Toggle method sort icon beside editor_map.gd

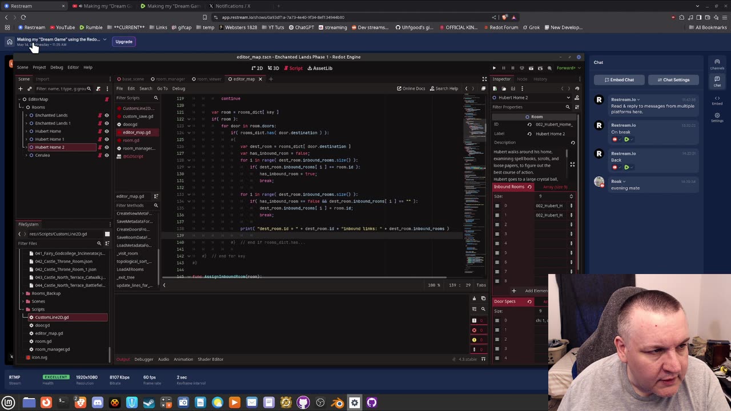click(156, 196)
